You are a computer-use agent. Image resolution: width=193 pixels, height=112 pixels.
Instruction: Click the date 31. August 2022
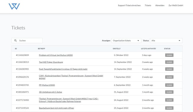point(121,92)
